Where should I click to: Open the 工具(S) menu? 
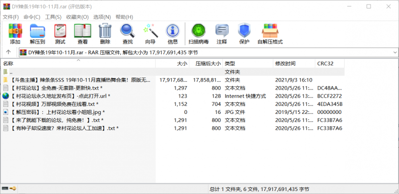click(53, 17)
